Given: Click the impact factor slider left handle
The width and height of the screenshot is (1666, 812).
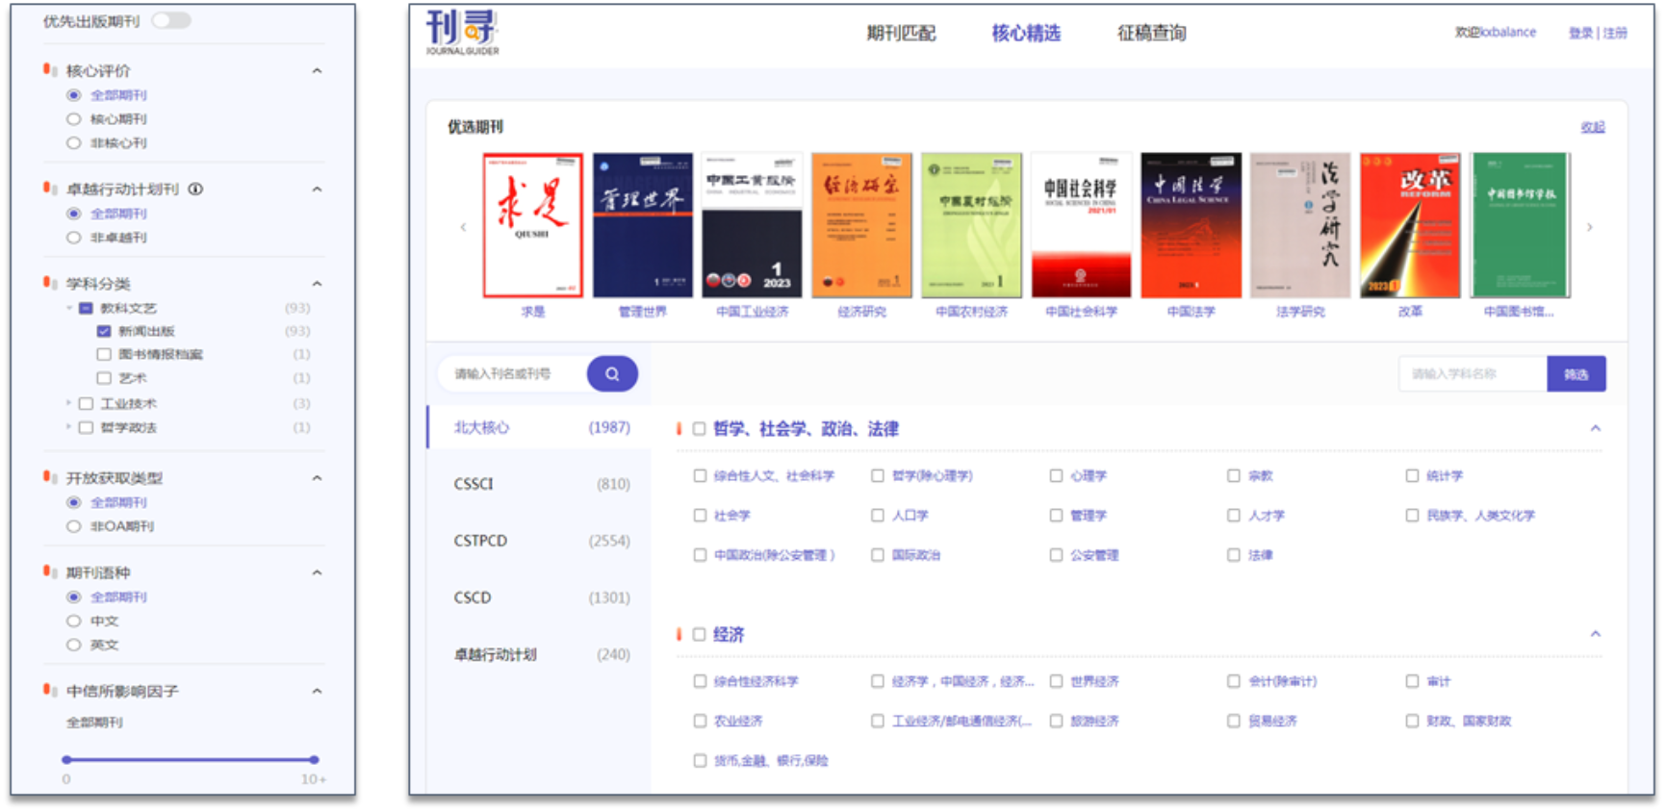Looking at the screenshot, I should 66,760.
